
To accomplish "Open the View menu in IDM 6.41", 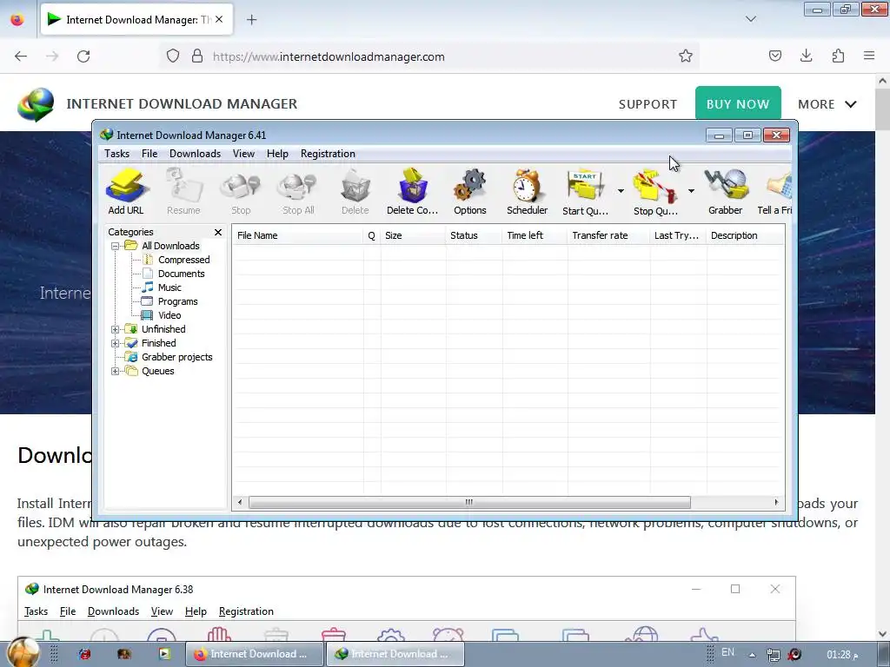I will pyautogui.click(x=243, y=154).
